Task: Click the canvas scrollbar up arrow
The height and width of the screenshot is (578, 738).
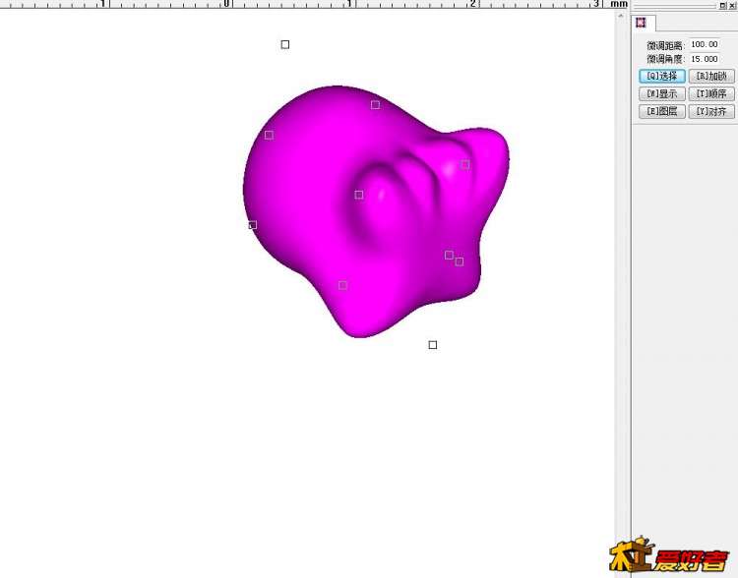Action: [621, 15]
